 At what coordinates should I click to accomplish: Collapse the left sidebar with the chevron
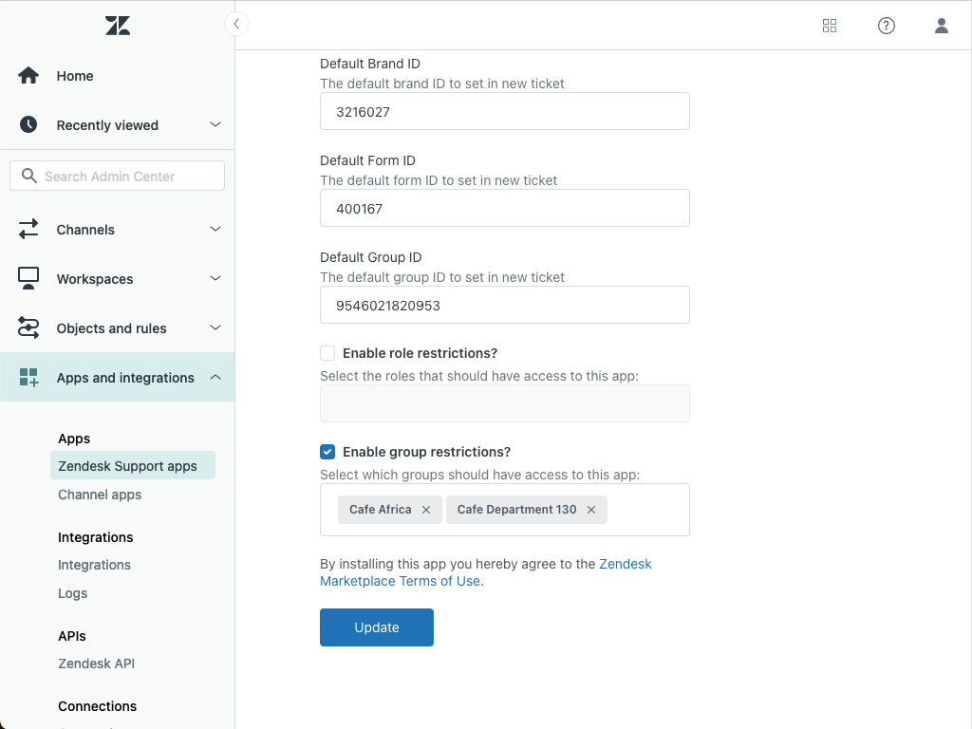point(235,24)
